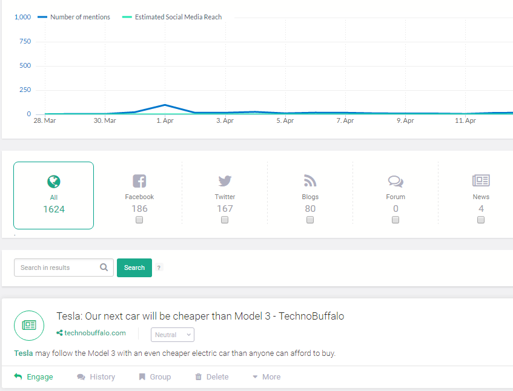Toggle the News filter checkbox

coord(481,220)
